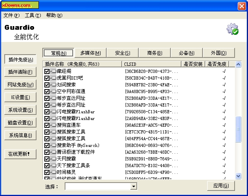Open the 网站免疫(W) section
Image resolution: width=248 pixels, height=196 pixels.
coord(21,85)
